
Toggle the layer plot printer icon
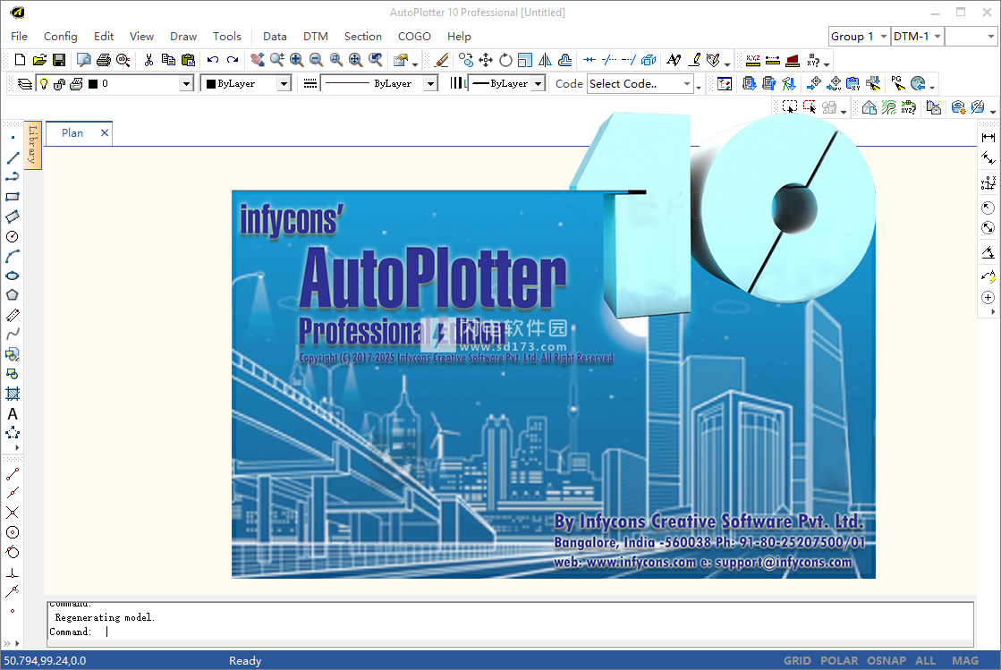coord(76,83)
